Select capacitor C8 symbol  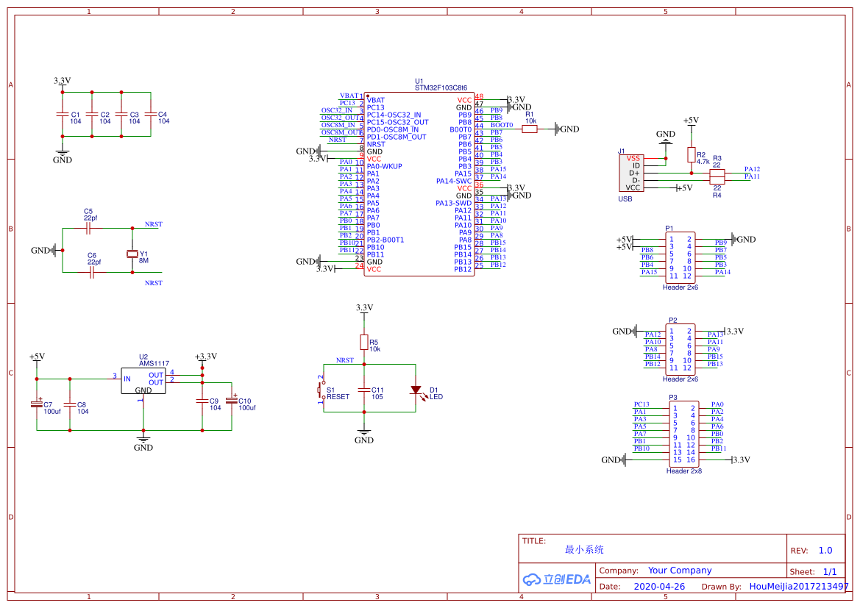coord(70,404)
